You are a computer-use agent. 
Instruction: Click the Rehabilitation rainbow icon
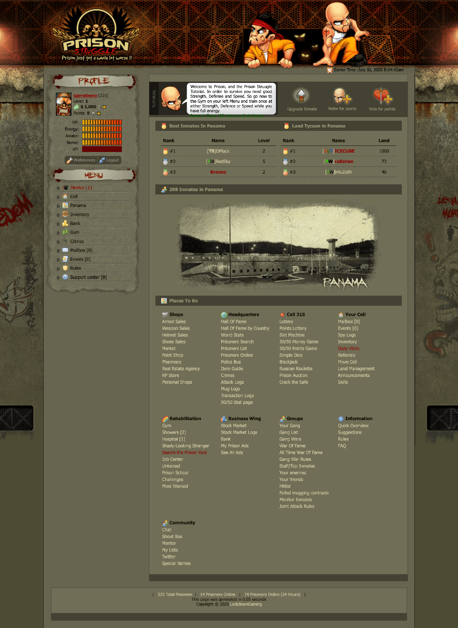tap(165, 419)
